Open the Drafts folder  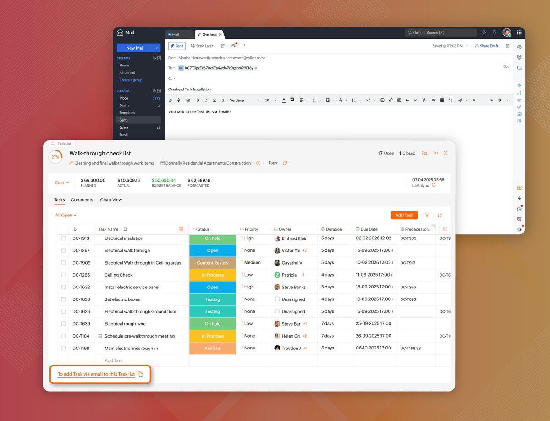click(x=138, y=105)
